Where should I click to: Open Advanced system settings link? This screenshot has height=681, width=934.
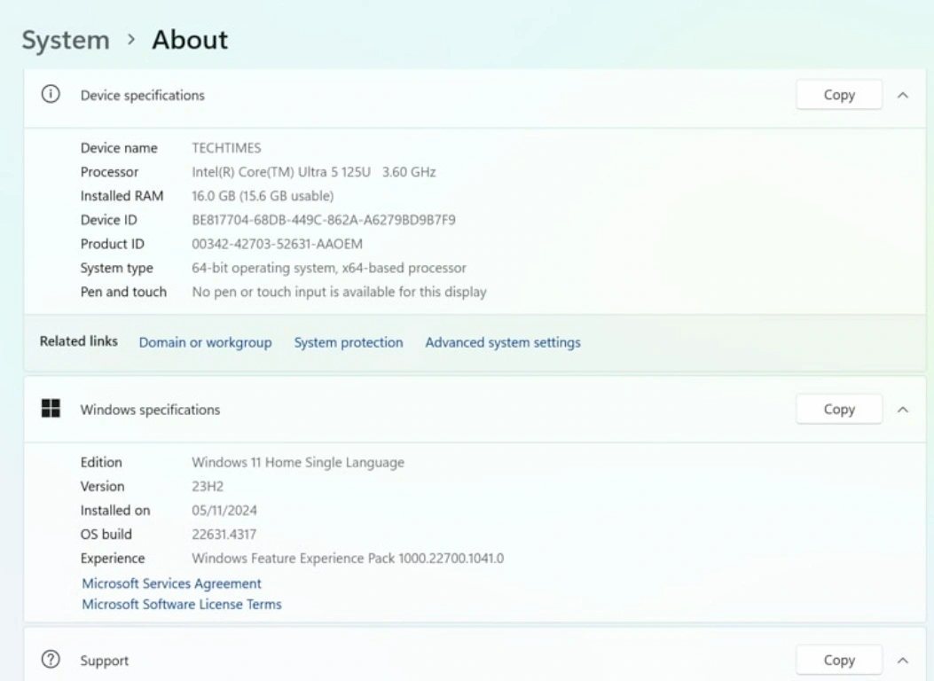503,342
